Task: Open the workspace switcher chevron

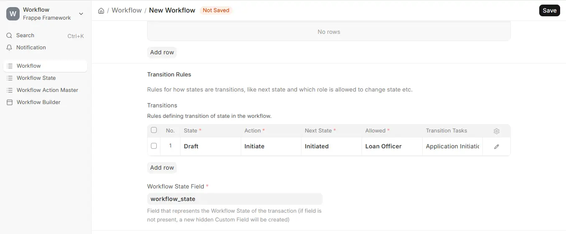Action: coord(81,14)
